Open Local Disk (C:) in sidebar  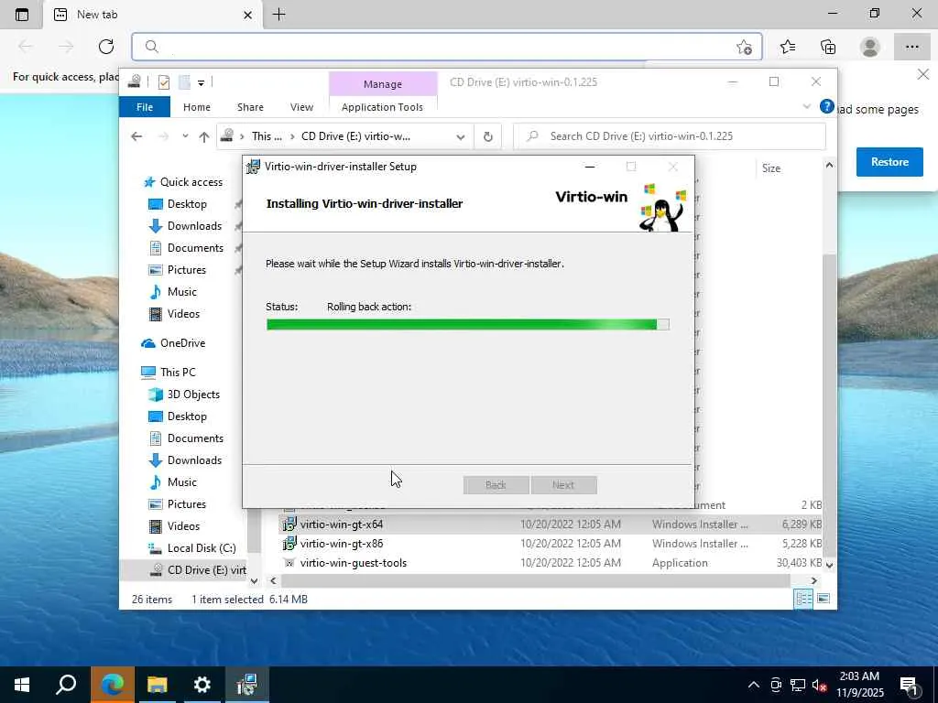tap(201, 548)
